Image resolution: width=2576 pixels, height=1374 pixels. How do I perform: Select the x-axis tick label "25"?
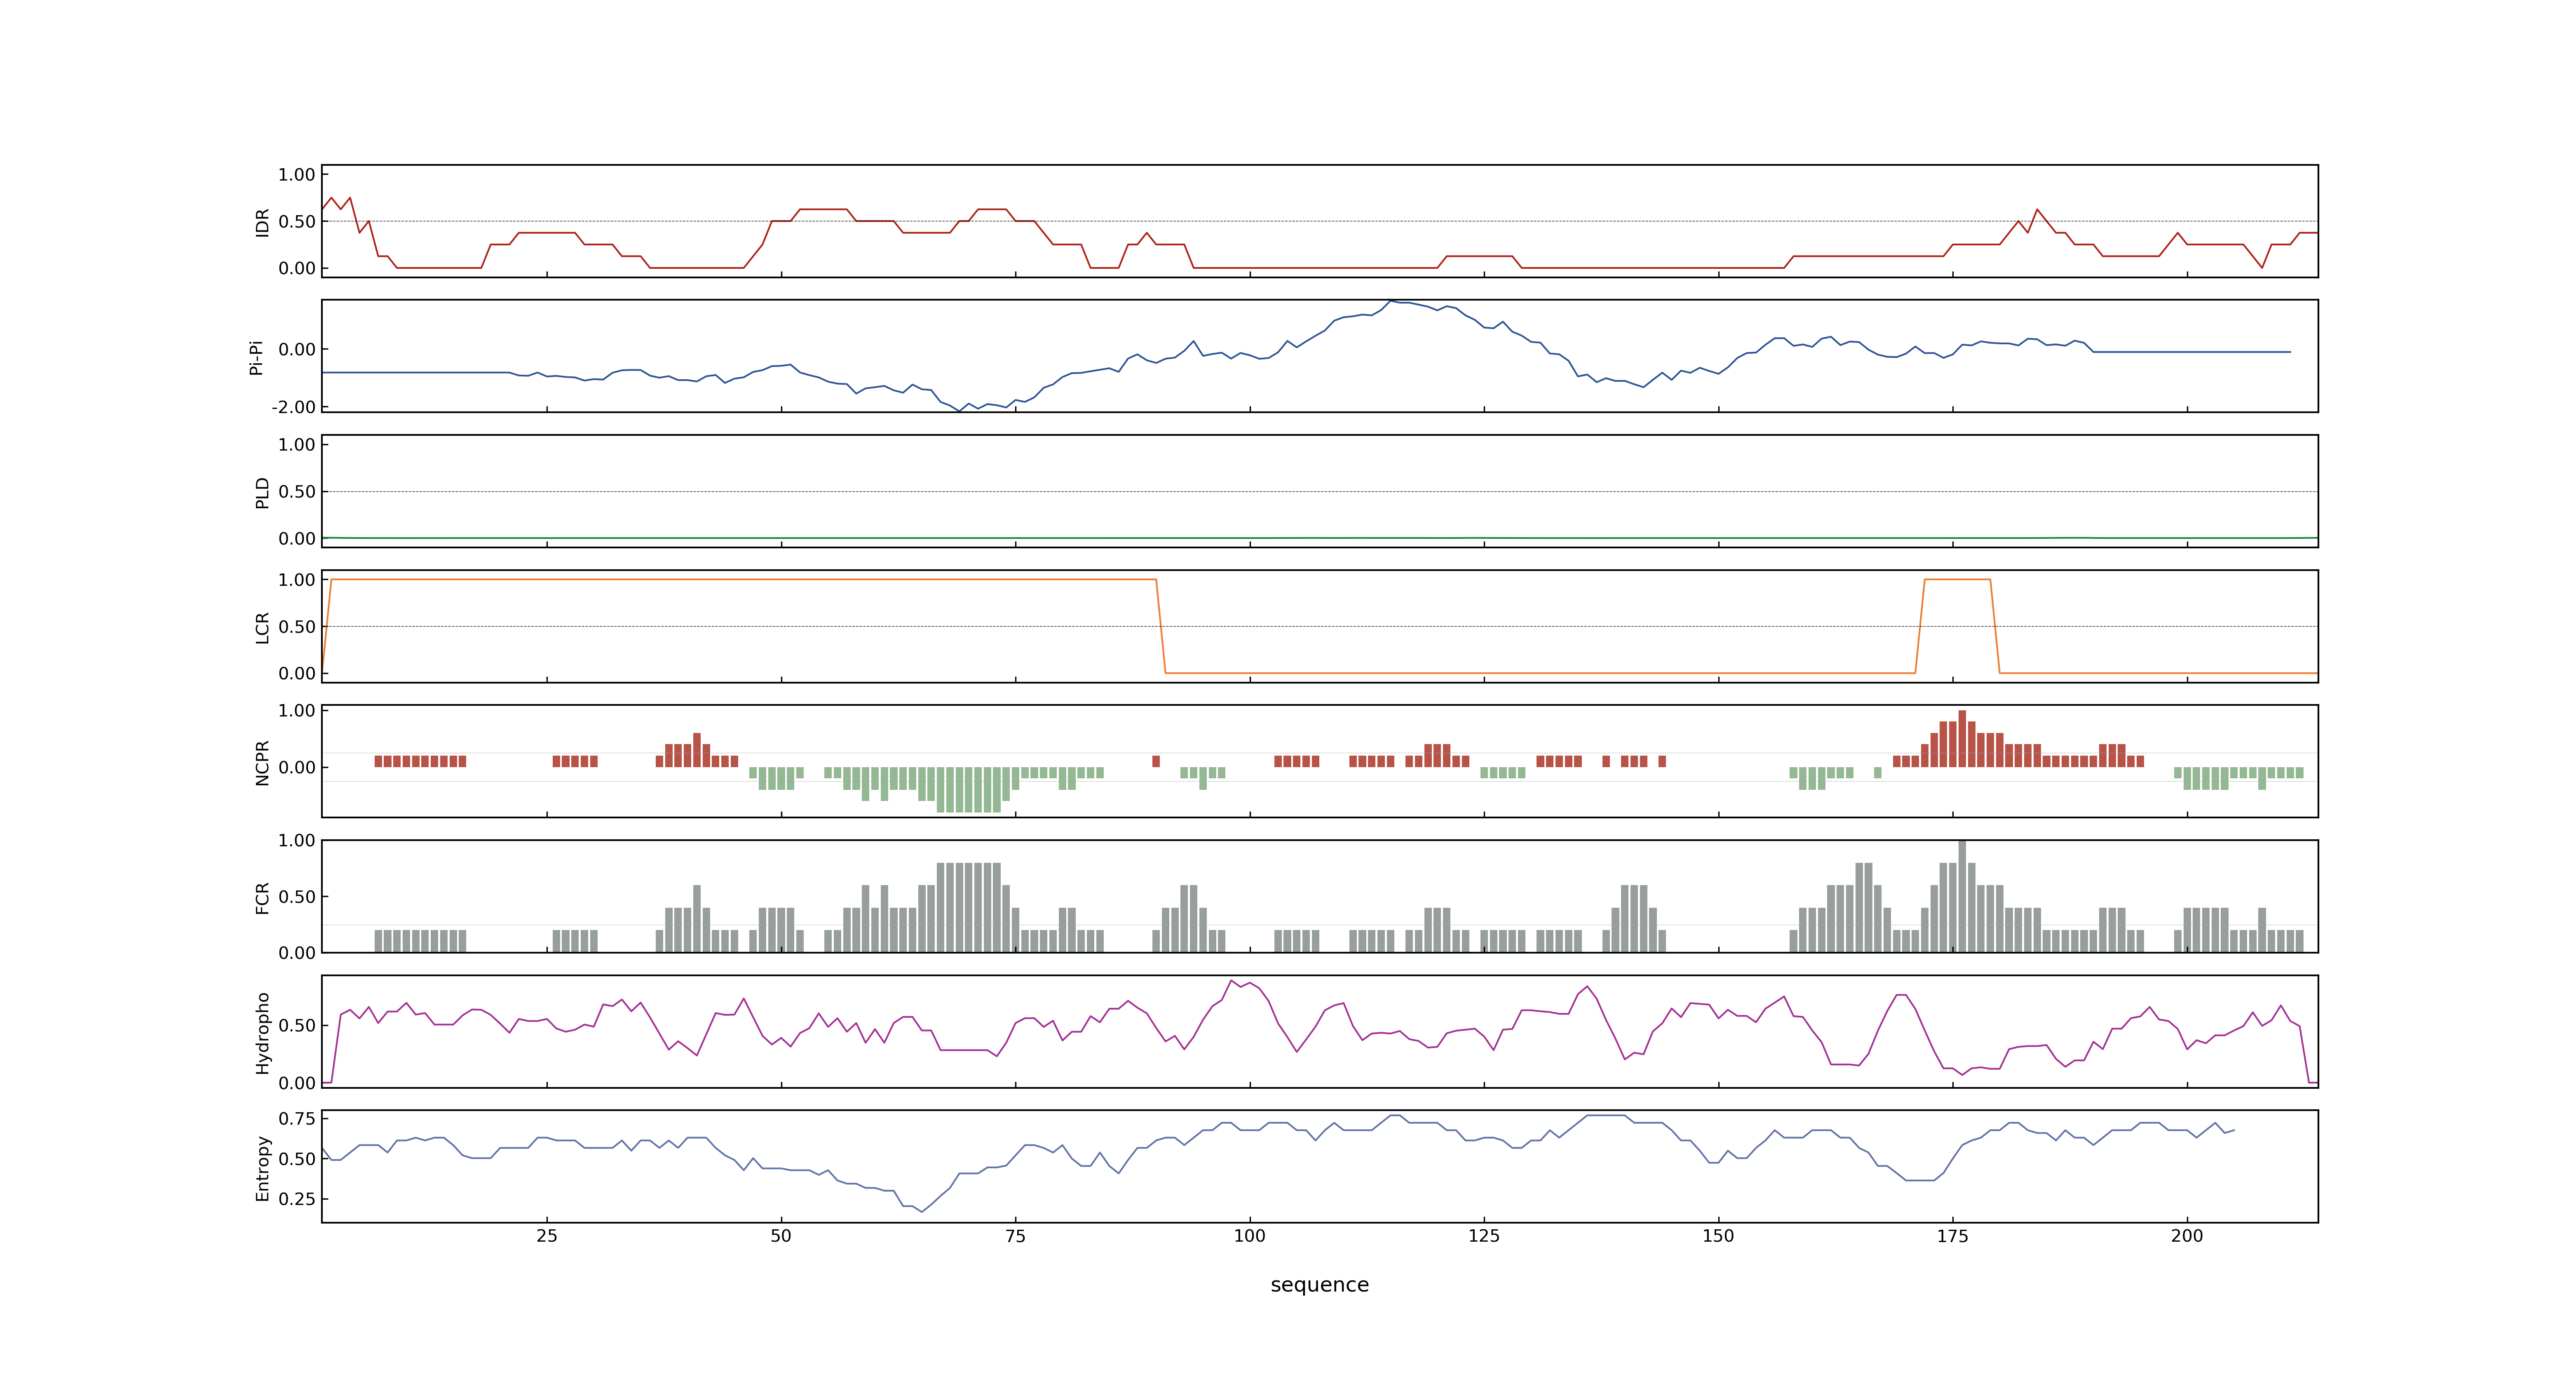(x=546, y=1235)
